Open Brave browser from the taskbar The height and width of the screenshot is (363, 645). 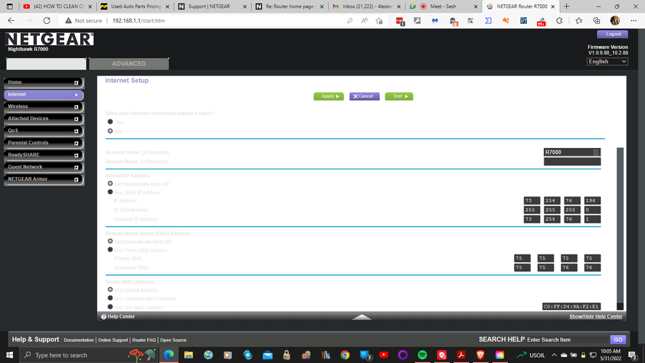point(480,355)
